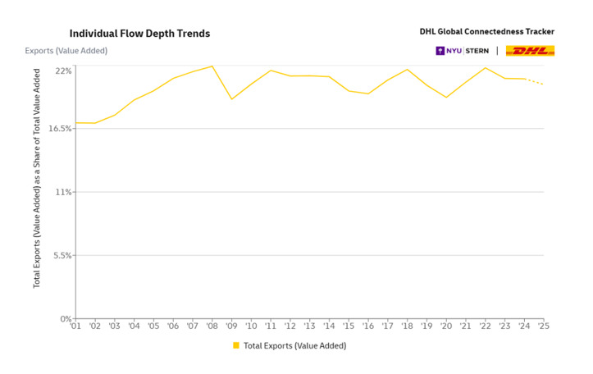Screen dimensions: 593x374
Task: Select the '01 label on the x-axis
Action: (75, 326)
